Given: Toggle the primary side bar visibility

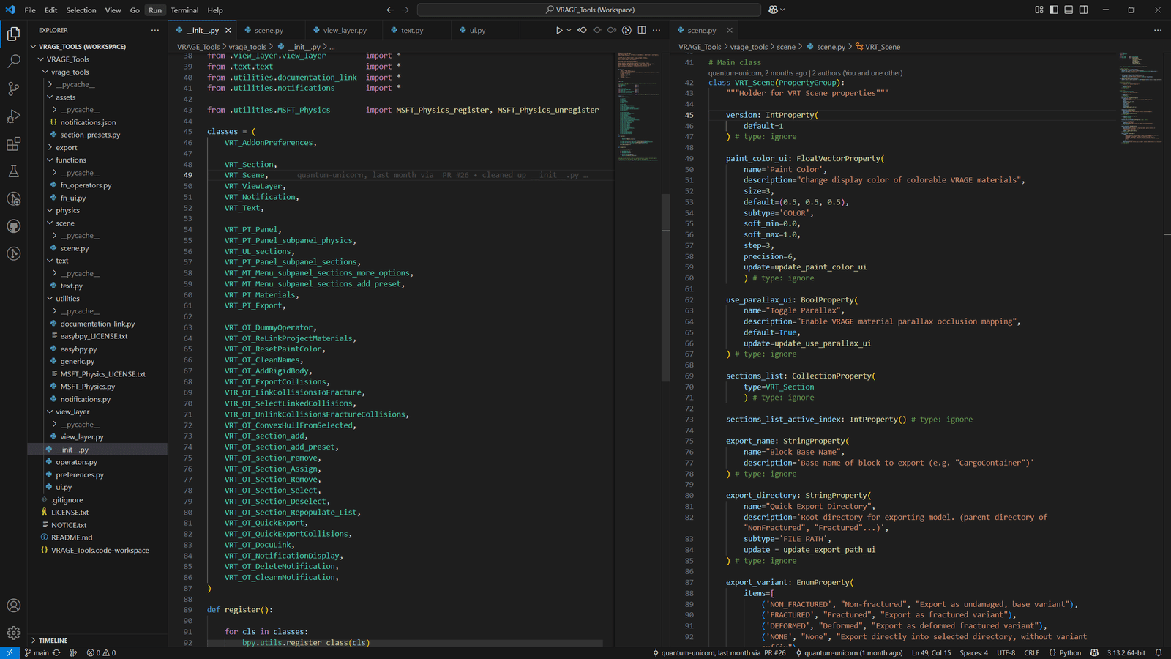Looking at the screenshot, I should [x=1054, y=10].
